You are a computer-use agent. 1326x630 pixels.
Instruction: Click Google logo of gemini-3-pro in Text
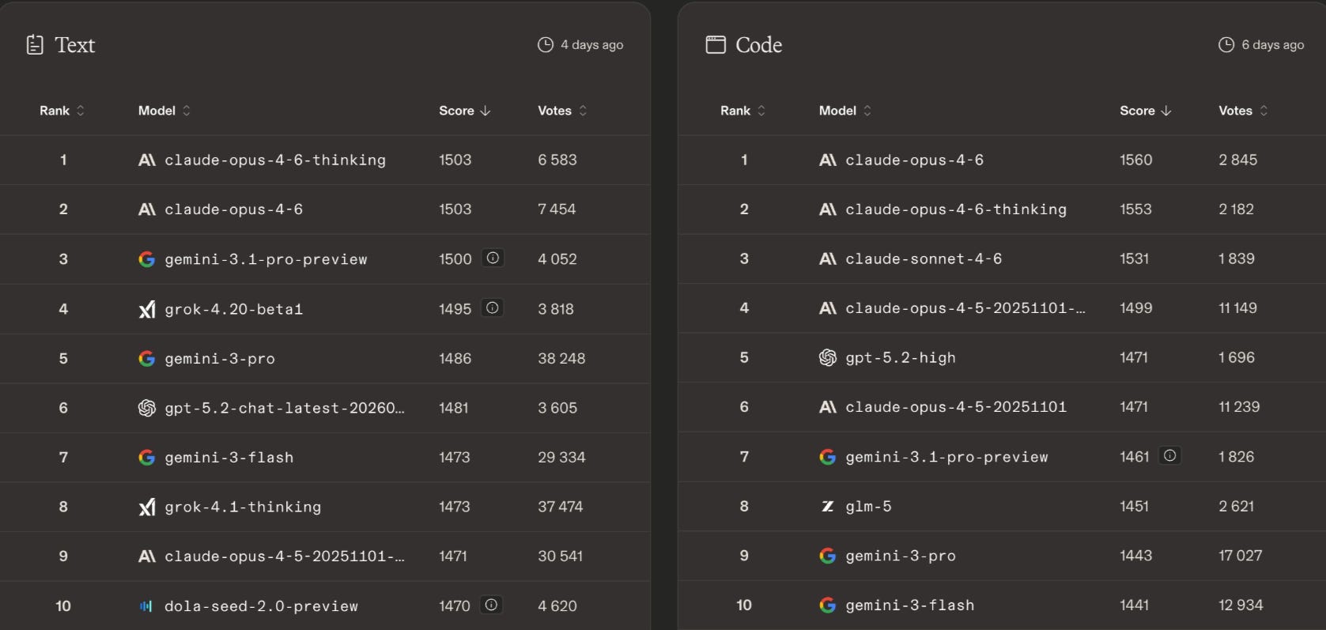tap(147, 359)
